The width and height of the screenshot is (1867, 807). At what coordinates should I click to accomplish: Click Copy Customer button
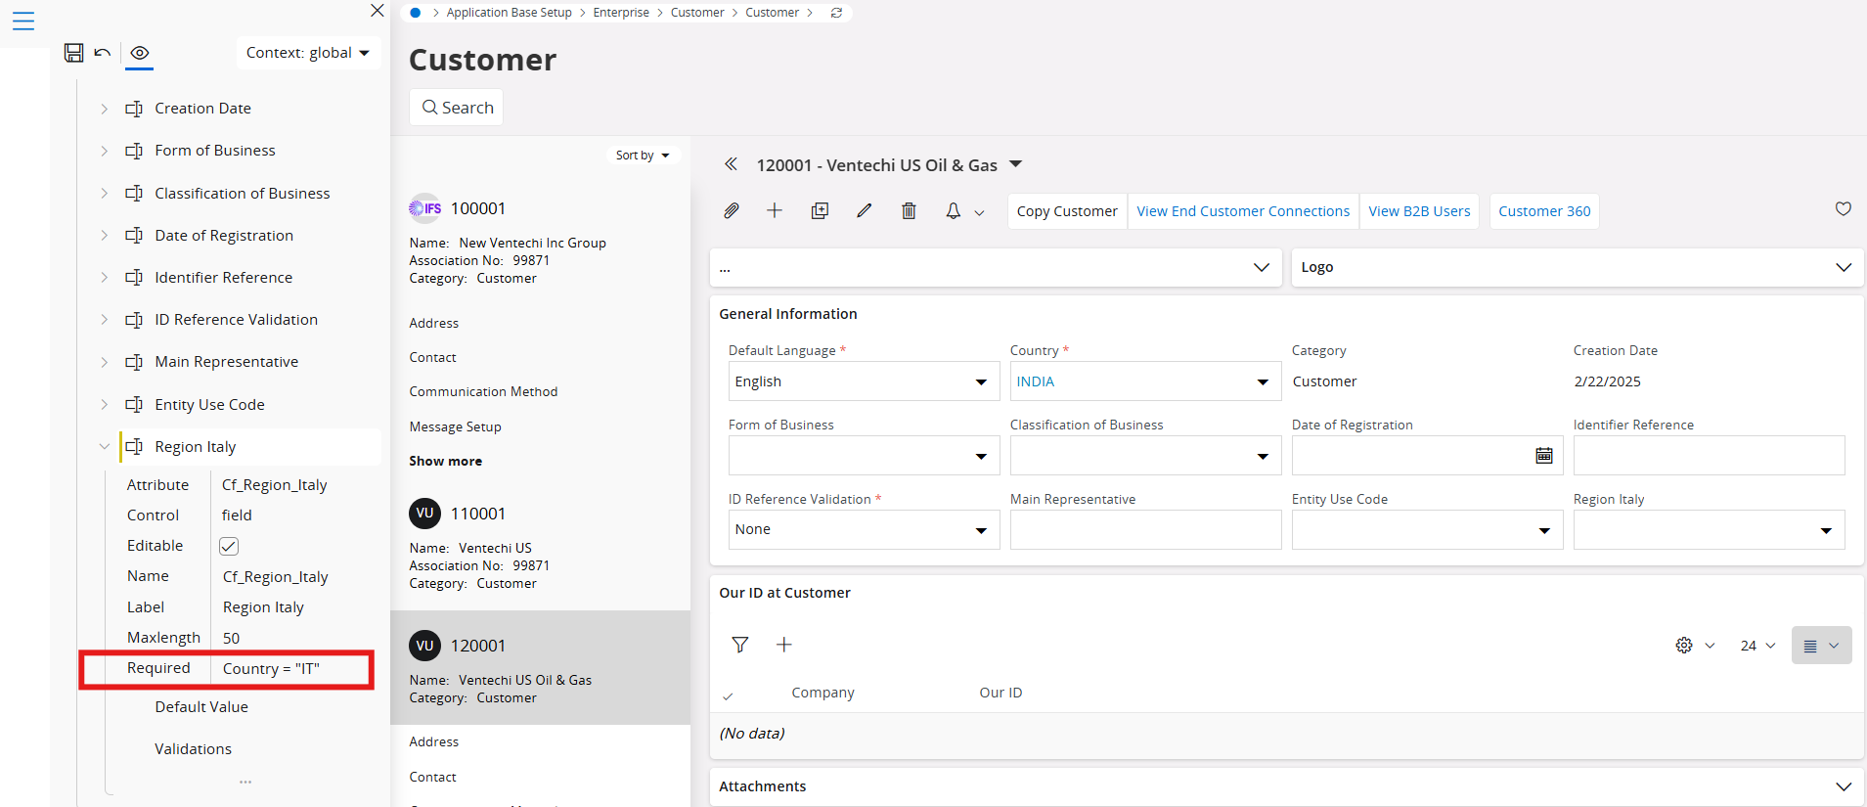(x=1067, y=211)
